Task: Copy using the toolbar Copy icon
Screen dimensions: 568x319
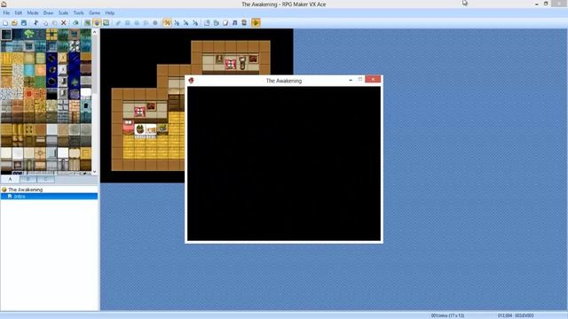Action: click(x=45, y=23)
